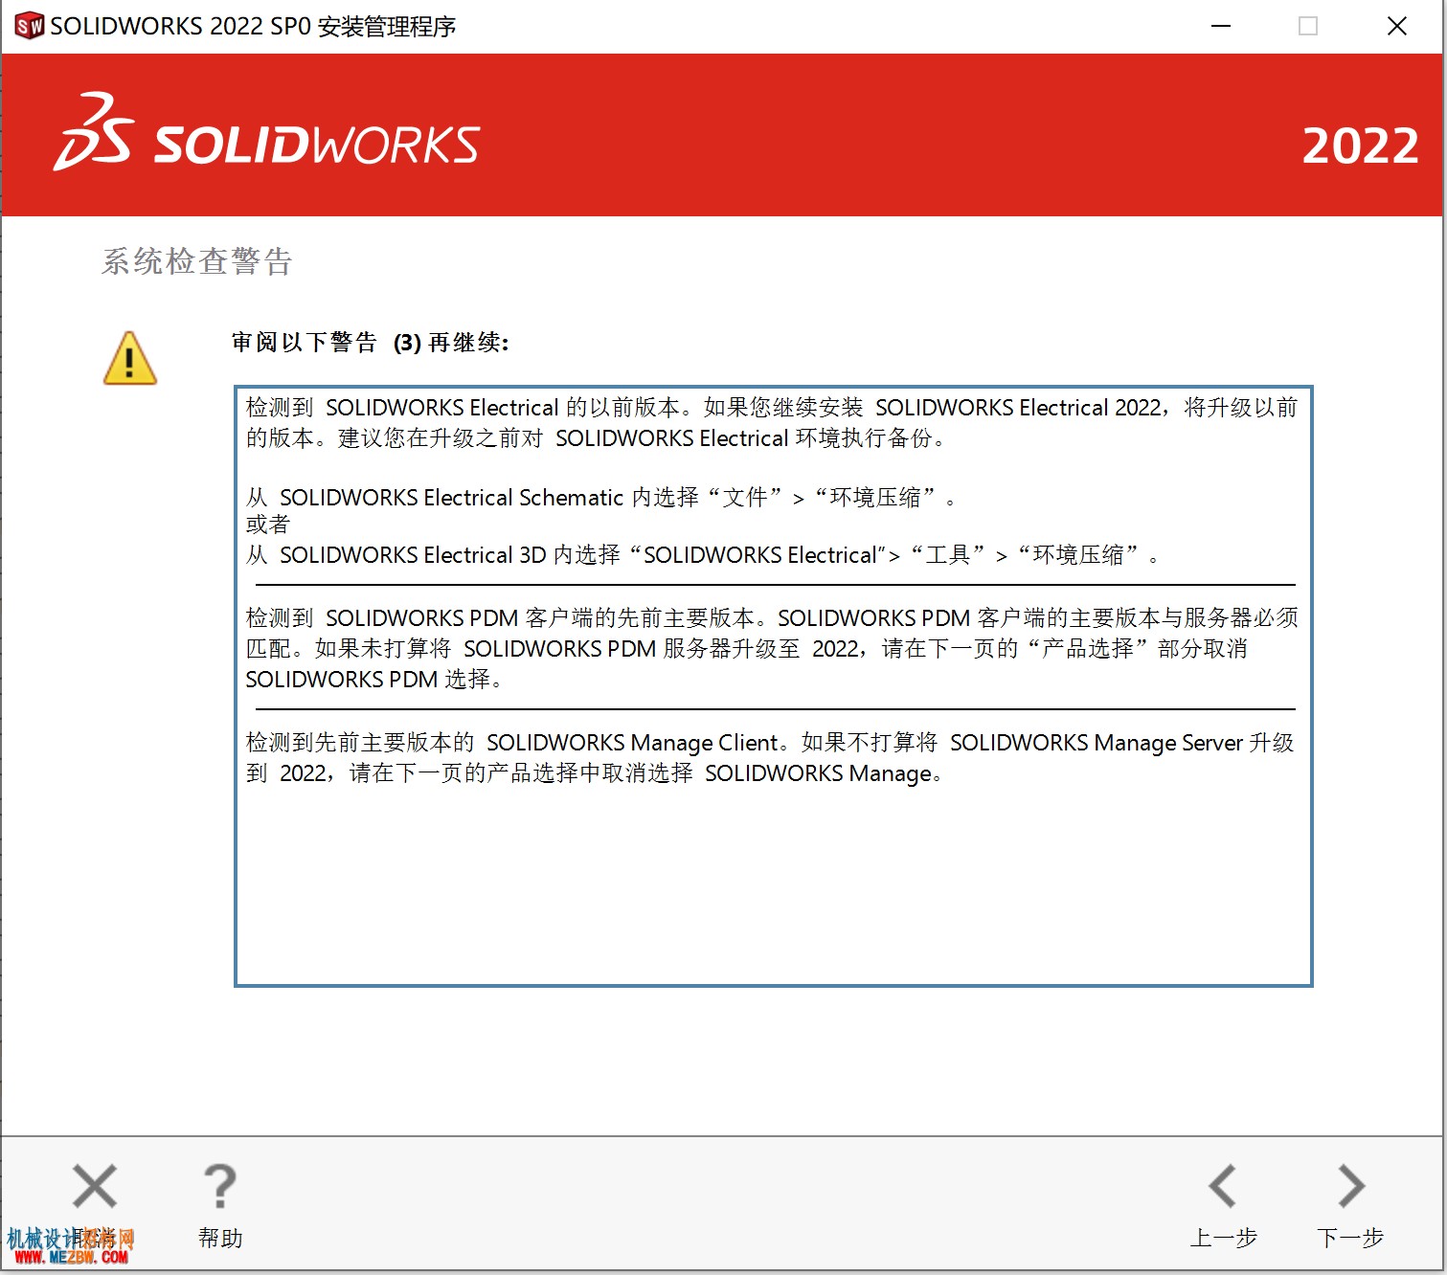Proceed with the 下一步 arrow
The image size is (1447, 1275).
point(1350,1187)
